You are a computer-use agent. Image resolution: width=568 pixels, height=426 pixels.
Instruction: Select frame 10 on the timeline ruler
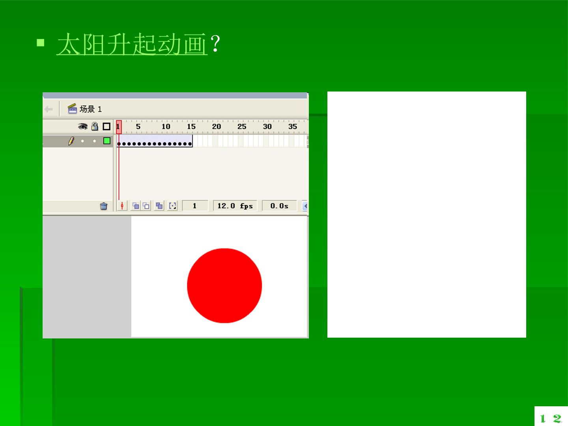coord(166,127)
